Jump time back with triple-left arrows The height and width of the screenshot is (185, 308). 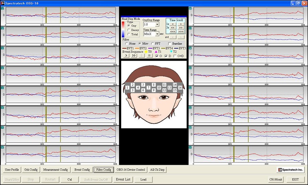[173, 31]
